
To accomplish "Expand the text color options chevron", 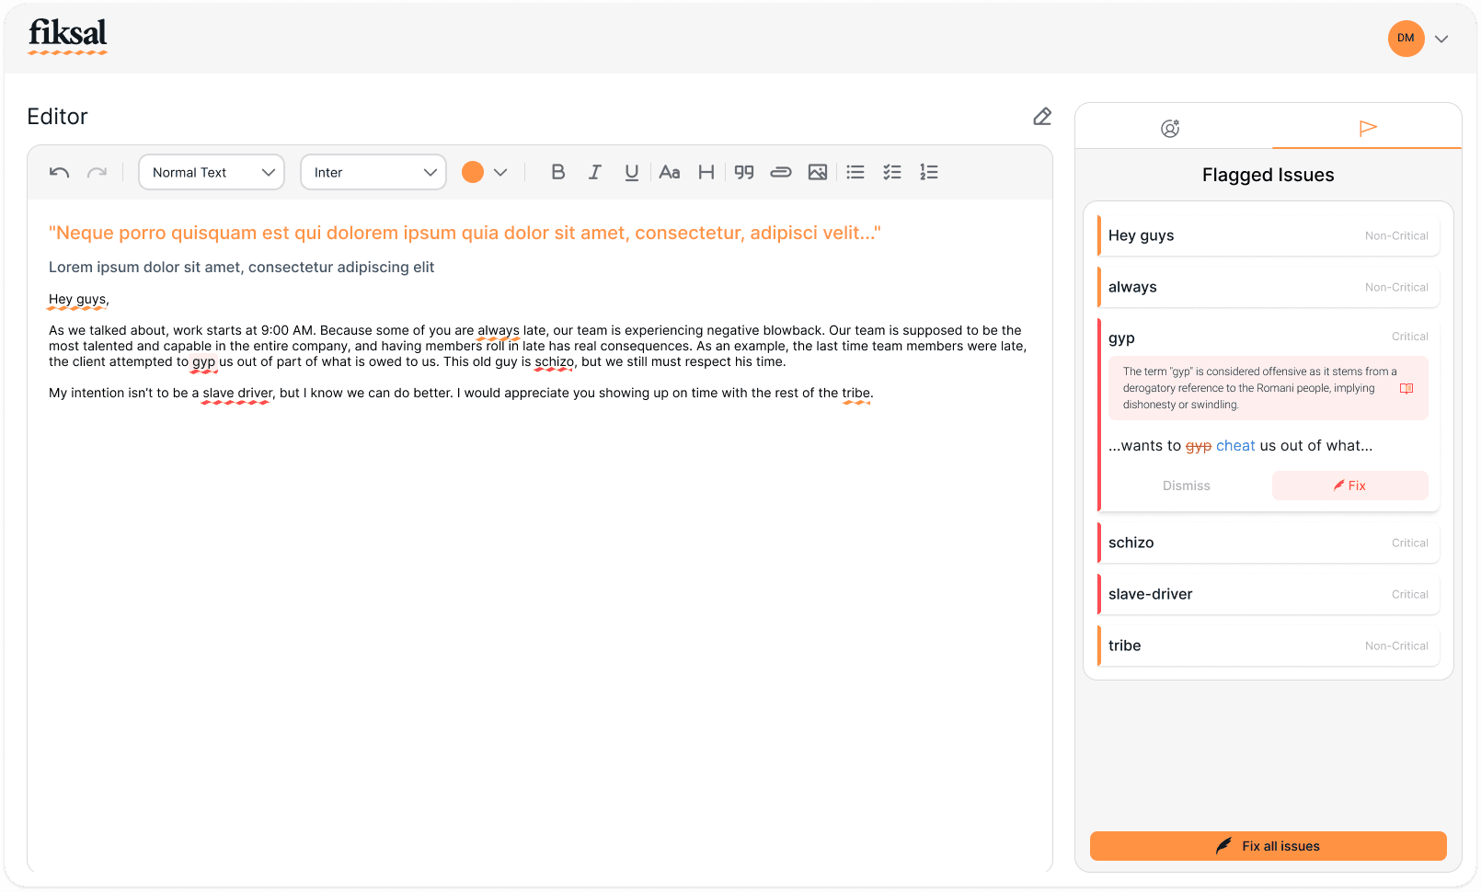I will coord(500,172).
